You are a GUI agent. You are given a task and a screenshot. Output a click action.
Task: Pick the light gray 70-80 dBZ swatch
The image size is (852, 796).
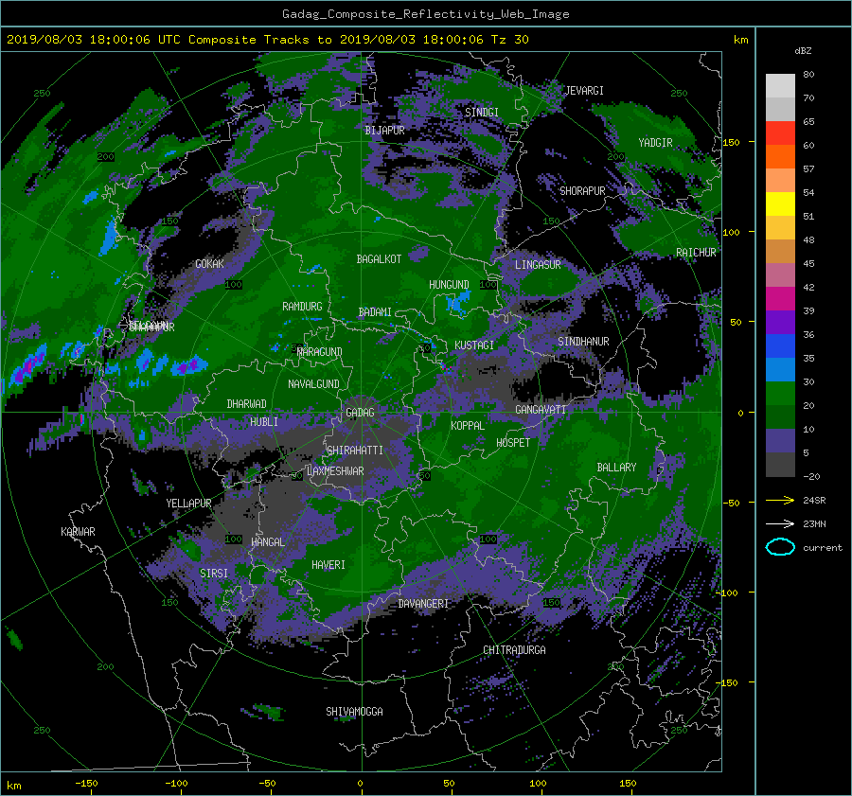tap(780, 86)
